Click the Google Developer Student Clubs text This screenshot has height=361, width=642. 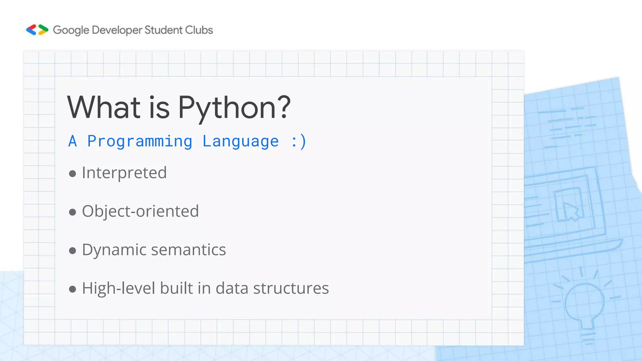133,30
